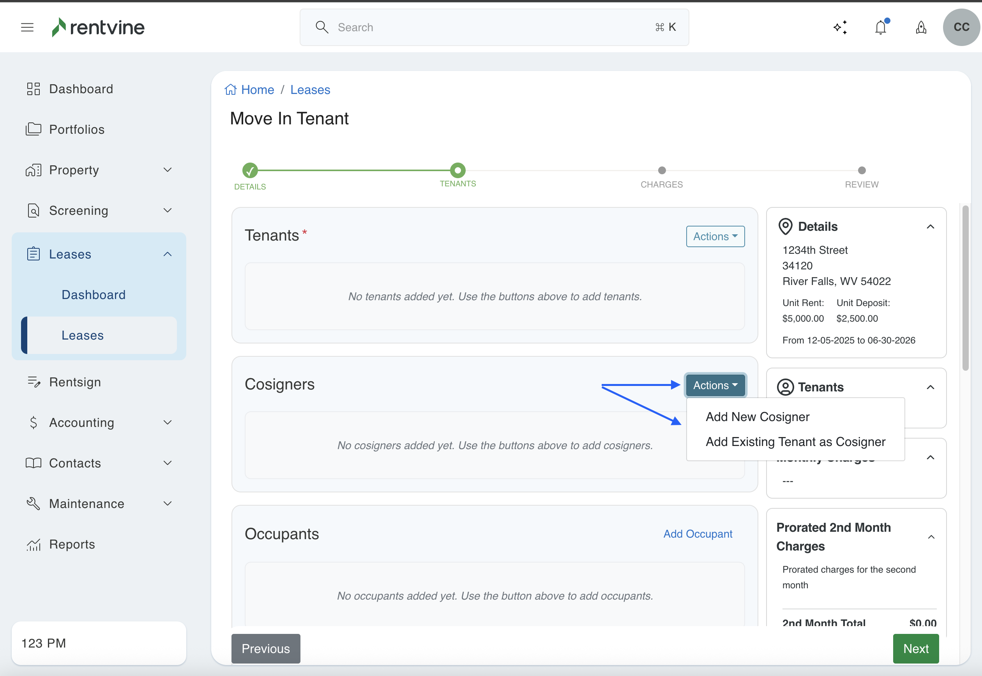
Task: Jump to the Details step marker
Action: pos(250,170)
